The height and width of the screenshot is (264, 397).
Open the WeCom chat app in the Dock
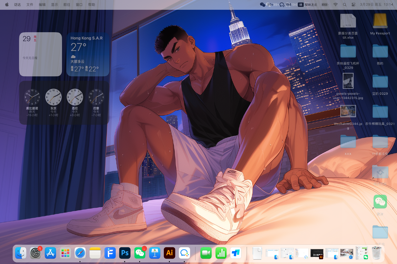tap(184, 253)
